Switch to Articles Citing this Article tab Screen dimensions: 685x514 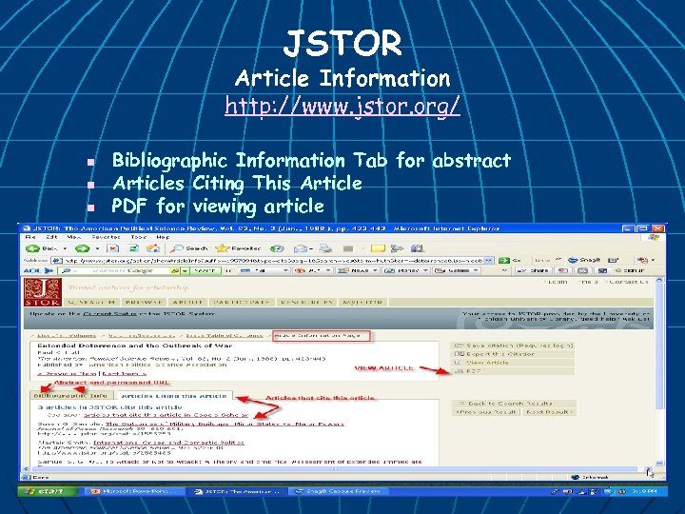click(174, 396)
